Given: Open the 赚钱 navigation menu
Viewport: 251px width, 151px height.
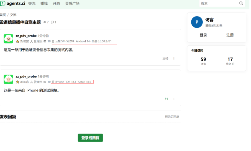Looking at the screenshot, I should coord(44,3).
